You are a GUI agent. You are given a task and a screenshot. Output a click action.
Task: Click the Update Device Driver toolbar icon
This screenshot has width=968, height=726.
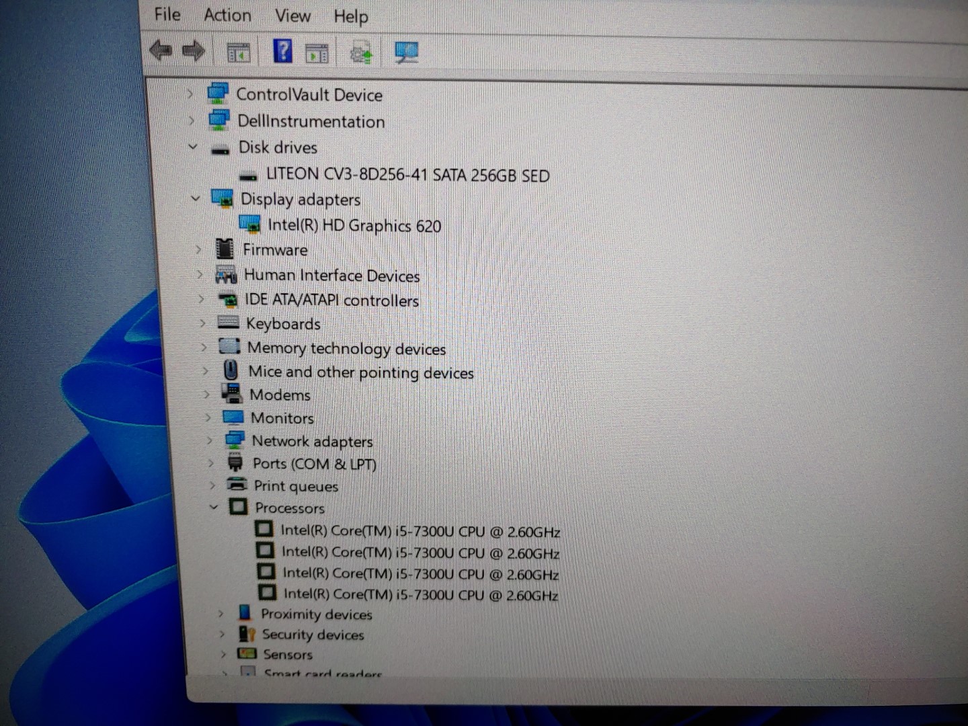coord(361,52)
